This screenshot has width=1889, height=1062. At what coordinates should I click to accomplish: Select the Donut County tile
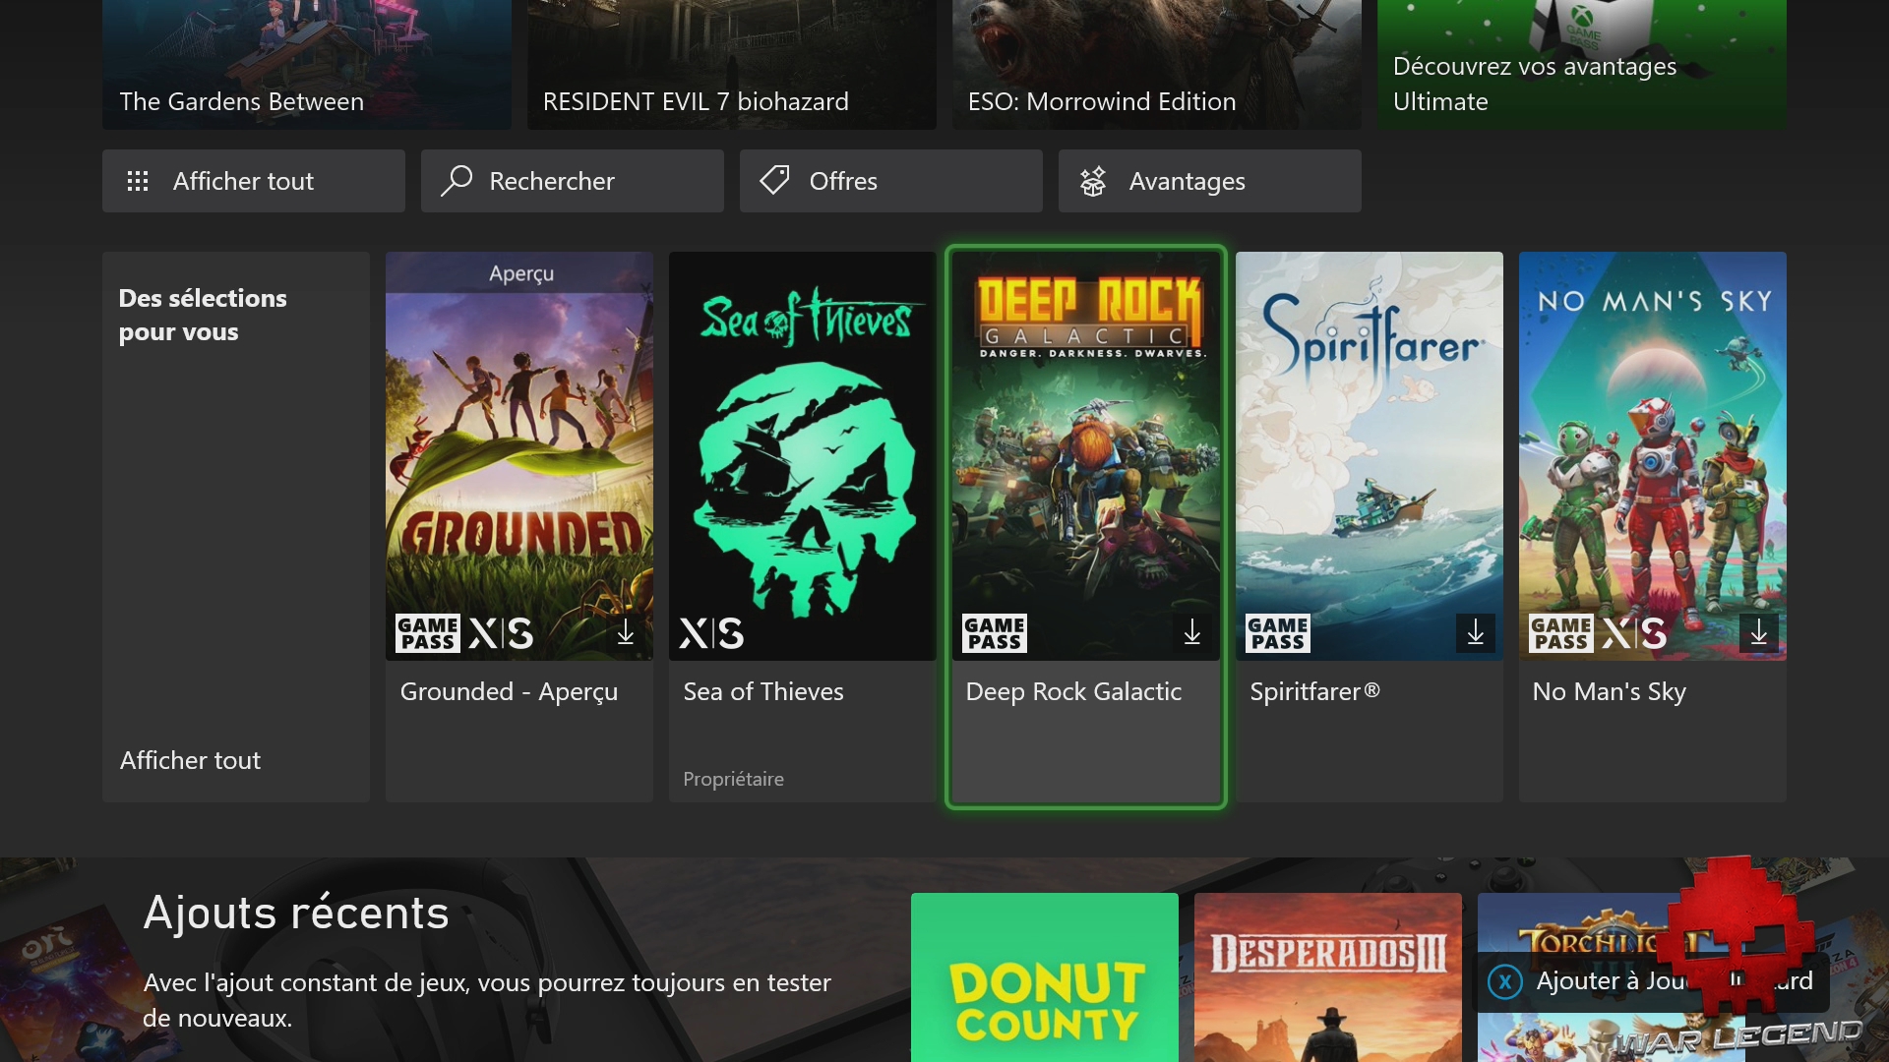point(1044,976)
